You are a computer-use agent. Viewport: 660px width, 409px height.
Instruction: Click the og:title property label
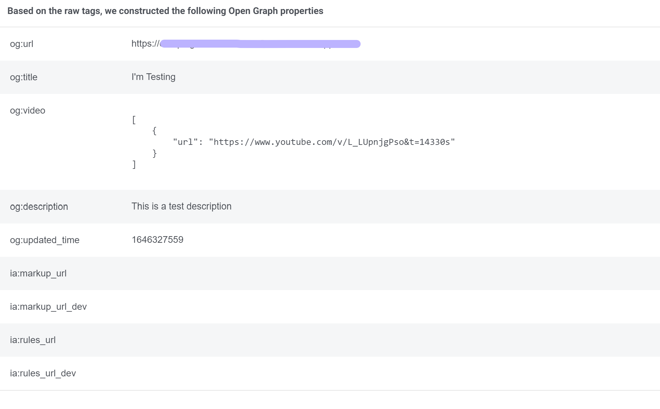click(24, 77)
